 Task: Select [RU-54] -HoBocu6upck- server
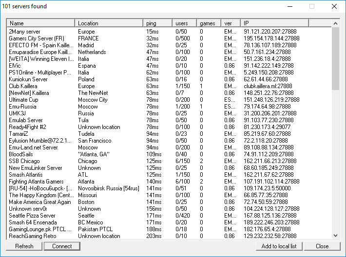pyautogui.click(x=169, y=189)
